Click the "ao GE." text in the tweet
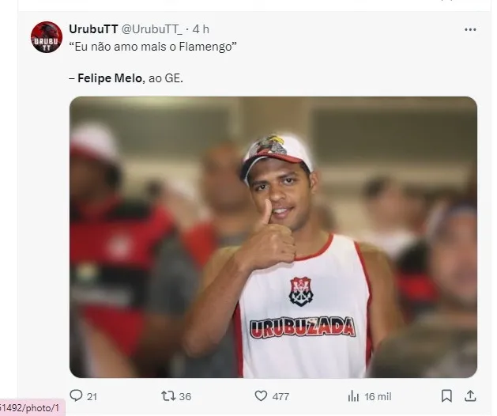Screen dimensions: 497x416 click(165, 80)
